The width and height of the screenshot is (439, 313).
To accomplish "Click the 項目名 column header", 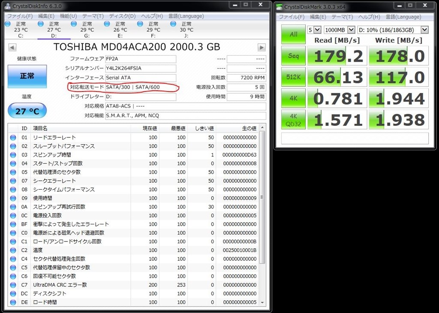I will (x=81, y=128).
